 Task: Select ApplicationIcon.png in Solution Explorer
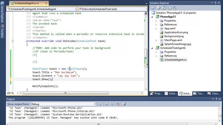pos(176,32)
